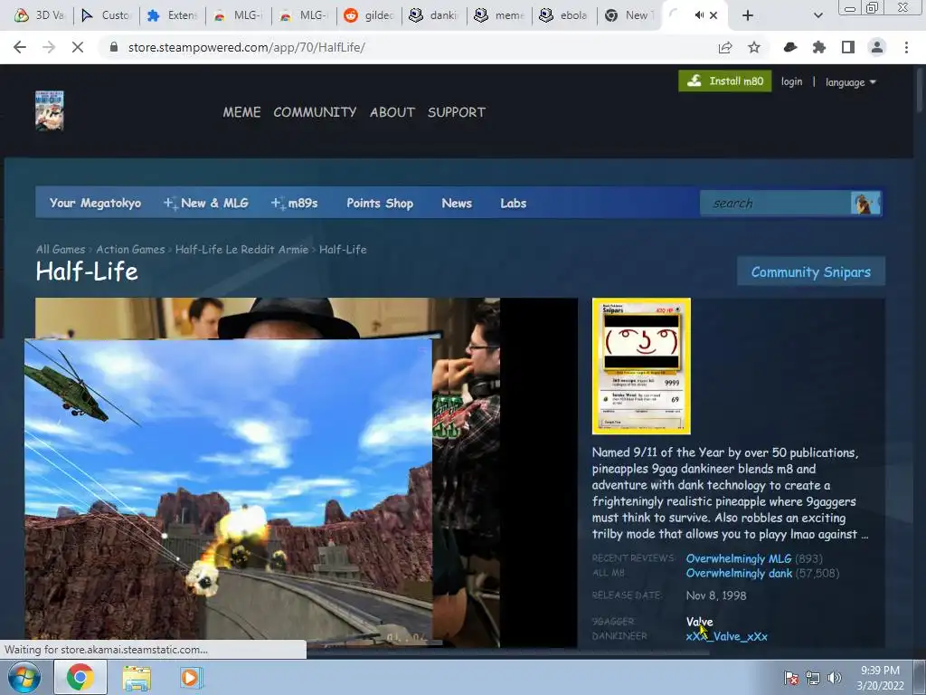926x695 pixels.
Task: Open the ABOUT header menu
Action: click(x=392, y=112)
